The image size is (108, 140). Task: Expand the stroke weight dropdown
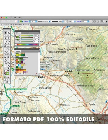[x=36, y=21]
